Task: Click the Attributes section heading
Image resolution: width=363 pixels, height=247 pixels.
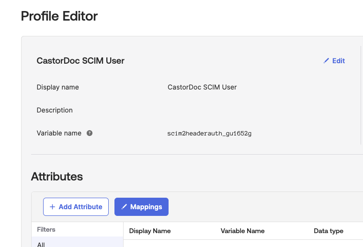Action: (x=57, y=176)
